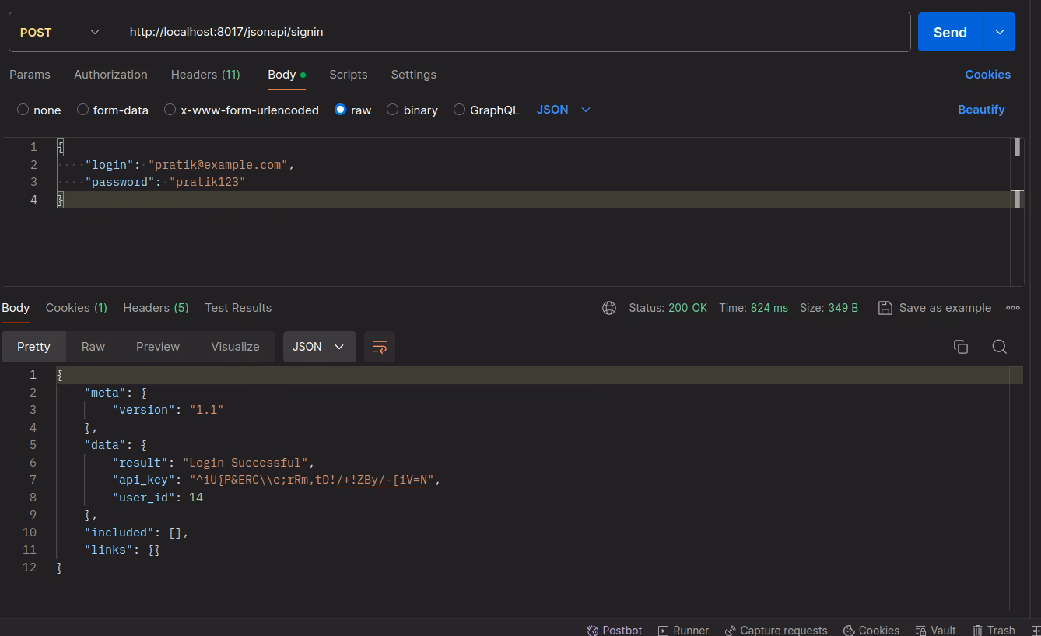The image size is (1041, 636).
Task: Select the none body type
Action: [x=23, y=110]
